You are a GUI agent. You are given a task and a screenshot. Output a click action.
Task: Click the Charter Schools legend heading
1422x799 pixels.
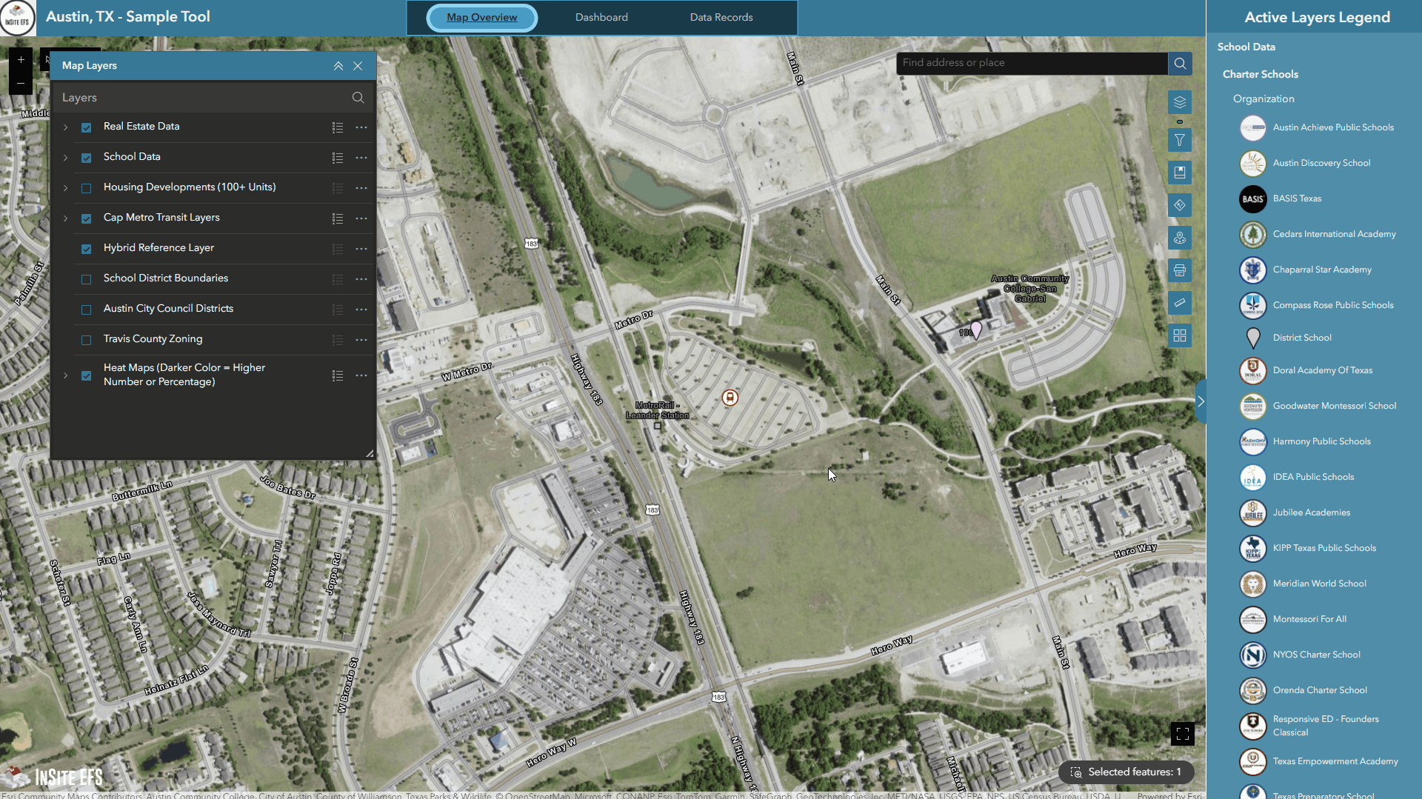1260,74
